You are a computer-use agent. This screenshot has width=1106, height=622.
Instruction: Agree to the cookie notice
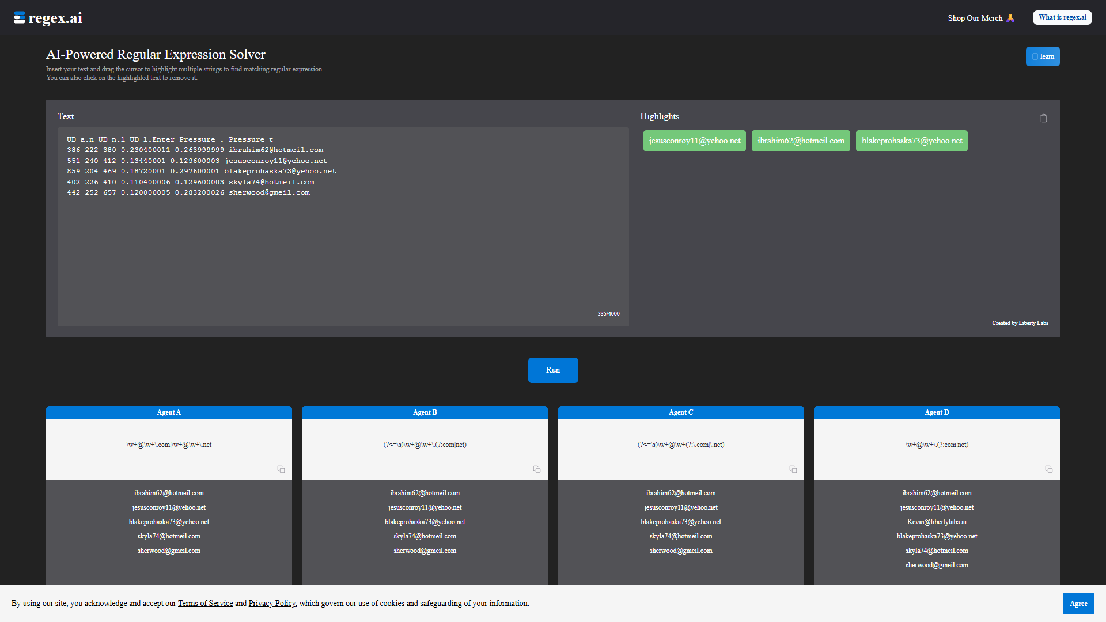click(x=1078, y=604)
